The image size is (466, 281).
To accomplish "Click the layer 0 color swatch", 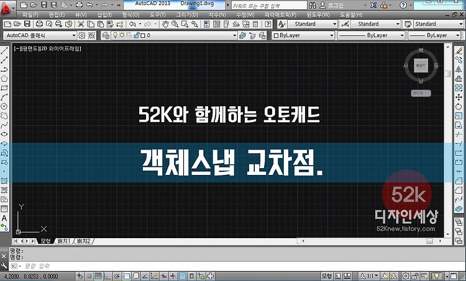I will point(143,35).
